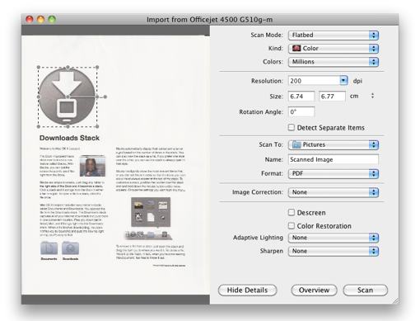Open the Scan To Pictures dropdown
The image size is (420, 321).
(x=334, y=144)
